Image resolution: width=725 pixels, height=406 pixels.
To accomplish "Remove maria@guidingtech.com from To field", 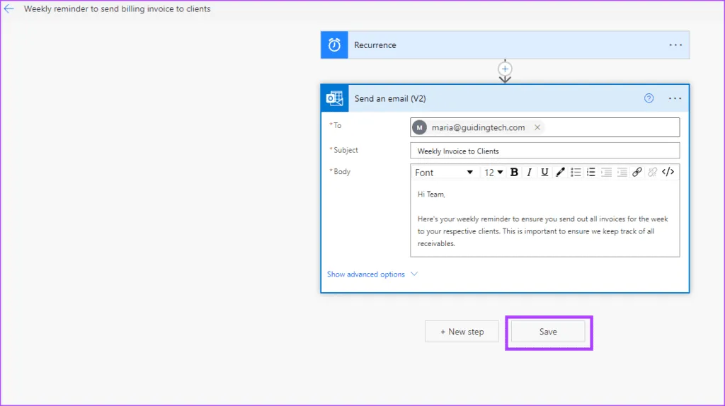I will 537,127.
